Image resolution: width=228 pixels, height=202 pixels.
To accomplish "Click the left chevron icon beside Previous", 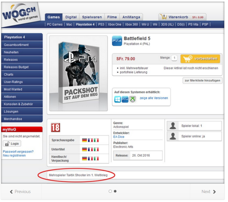I will (11, 192).
